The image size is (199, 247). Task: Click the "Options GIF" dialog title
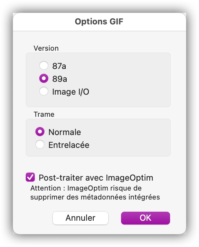pos(99,21)
